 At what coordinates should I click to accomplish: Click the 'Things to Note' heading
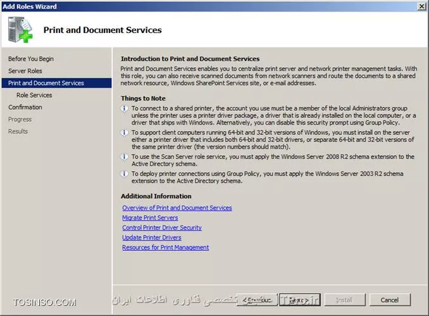coord(143,98)
